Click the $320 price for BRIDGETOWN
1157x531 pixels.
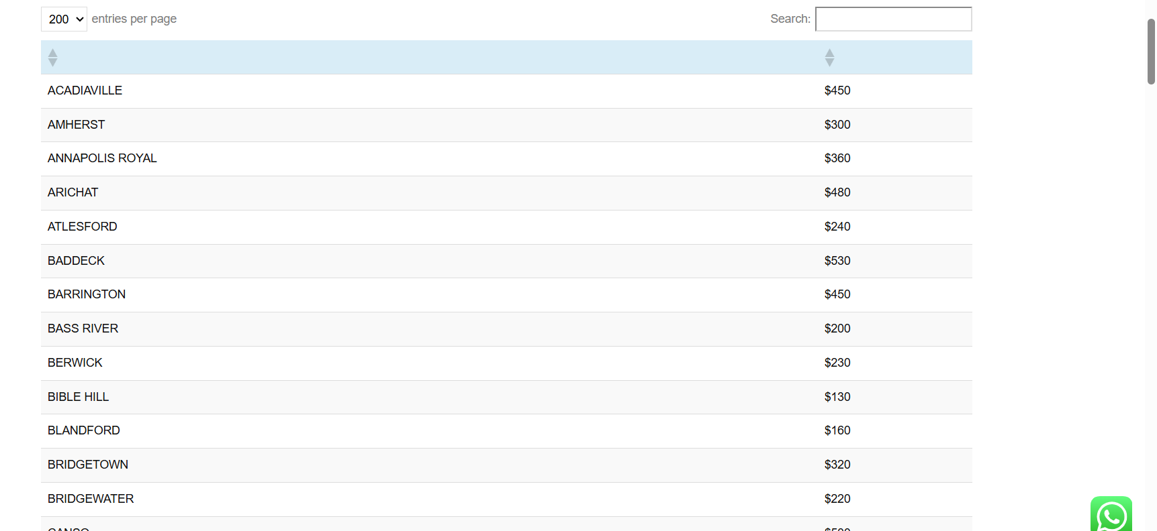(837, 465)
